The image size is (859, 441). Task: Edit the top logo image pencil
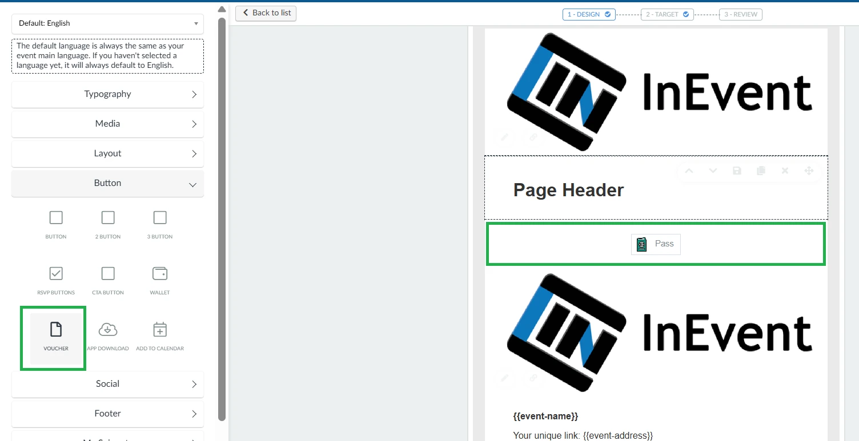click(x=504, y=137)
